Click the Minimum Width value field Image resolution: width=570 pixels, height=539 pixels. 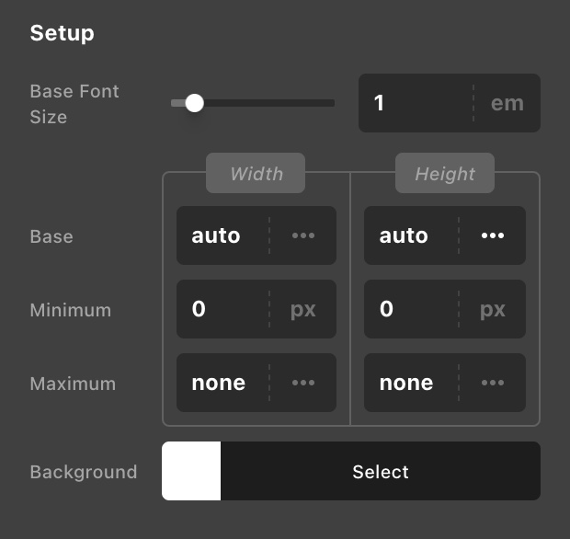pos(222,309)
